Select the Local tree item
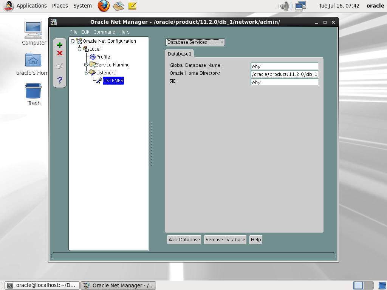The image size is (387, 290). [x=95, y=49]
